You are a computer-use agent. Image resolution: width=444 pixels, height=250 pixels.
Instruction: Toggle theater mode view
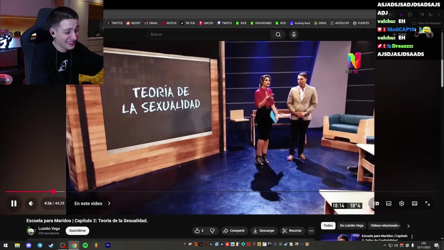pos(415,203)
